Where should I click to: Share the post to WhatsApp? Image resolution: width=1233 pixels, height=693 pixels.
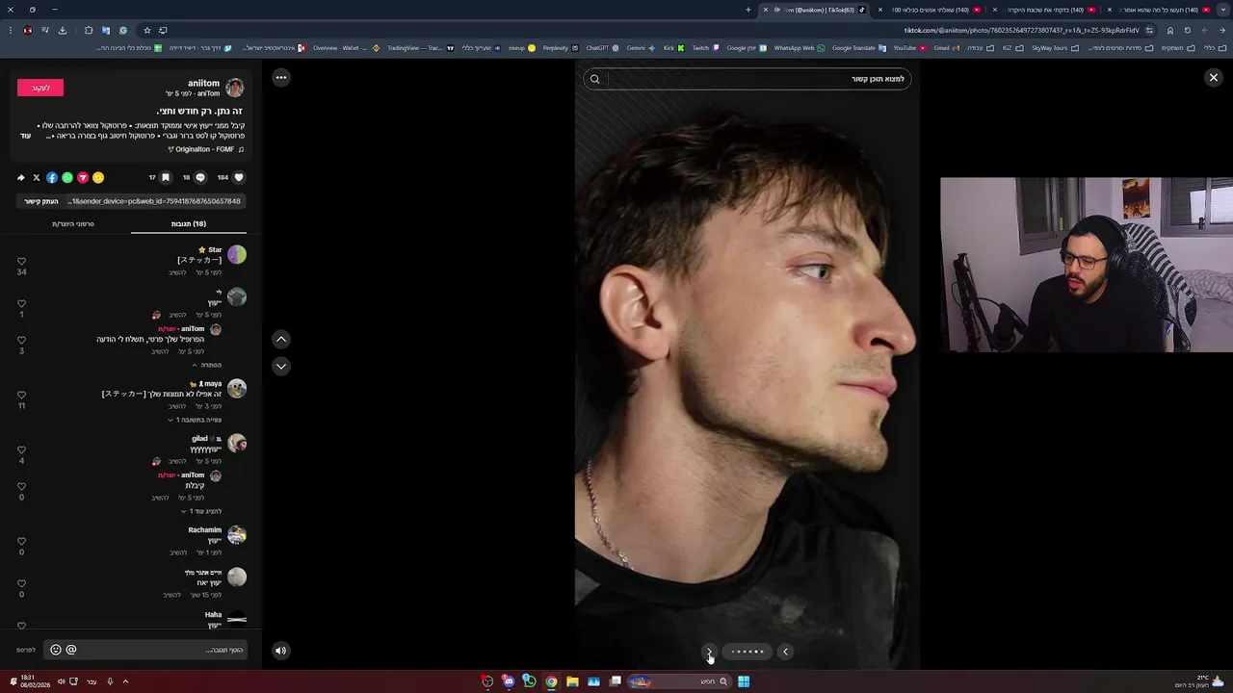67,177
